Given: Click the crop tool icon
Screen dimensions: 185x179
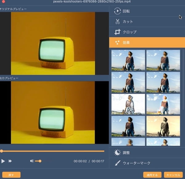Looking at the screenshot, I should [117, 32].
